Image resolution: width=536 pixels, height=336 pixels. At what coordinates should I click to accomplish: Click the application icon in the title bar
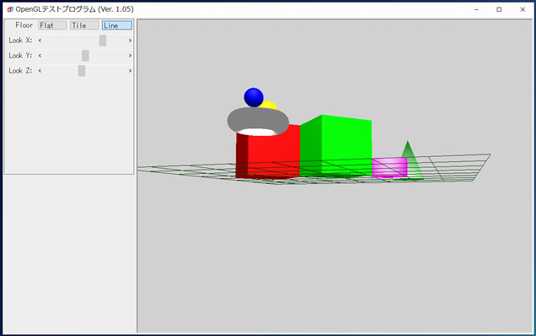click(x=10, y=9)
